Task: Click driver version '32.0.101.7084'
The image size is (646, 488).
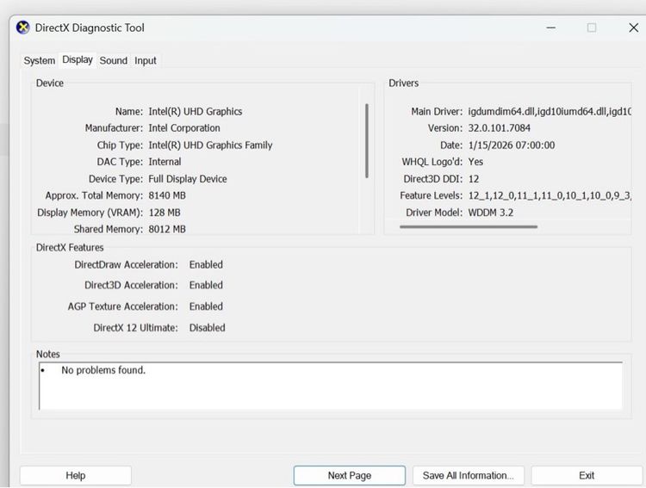Action: tap(499, 128)
